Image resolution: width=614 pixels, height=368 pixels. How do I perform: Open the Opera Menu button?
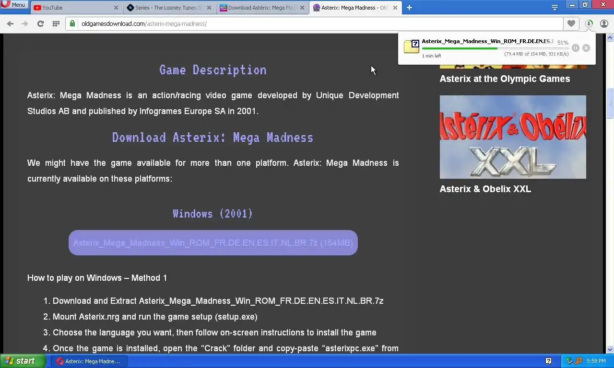click(14, 5)
